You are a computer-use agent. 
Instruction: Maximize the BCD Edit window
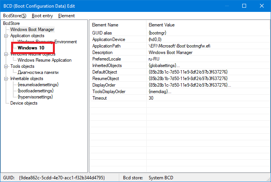tap(244, 6)
